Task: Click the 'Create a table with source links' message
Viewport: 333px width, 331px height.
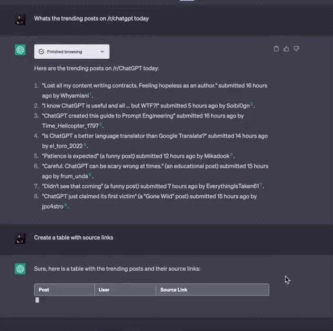Action: [73, 237]
